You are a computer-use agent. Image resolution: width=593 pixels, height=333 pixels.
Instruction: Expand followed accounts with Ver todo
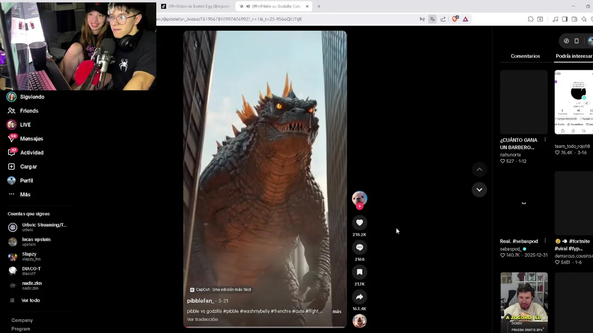(25, 300)
